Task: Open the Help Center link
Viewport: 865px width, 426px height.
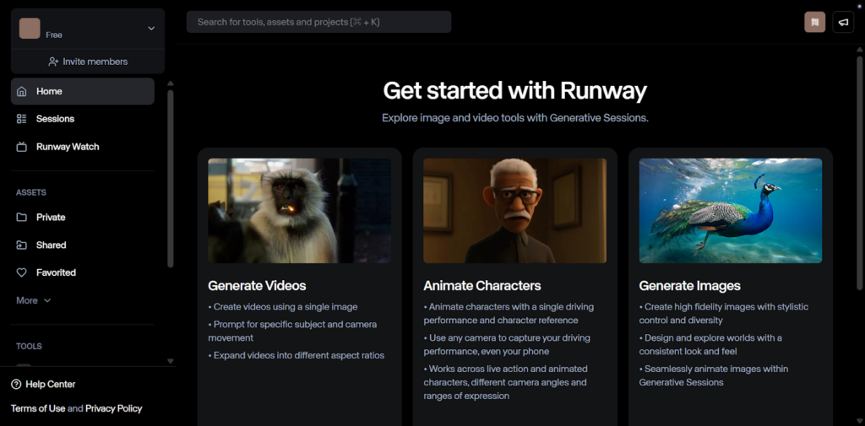Action: [43, 384]
